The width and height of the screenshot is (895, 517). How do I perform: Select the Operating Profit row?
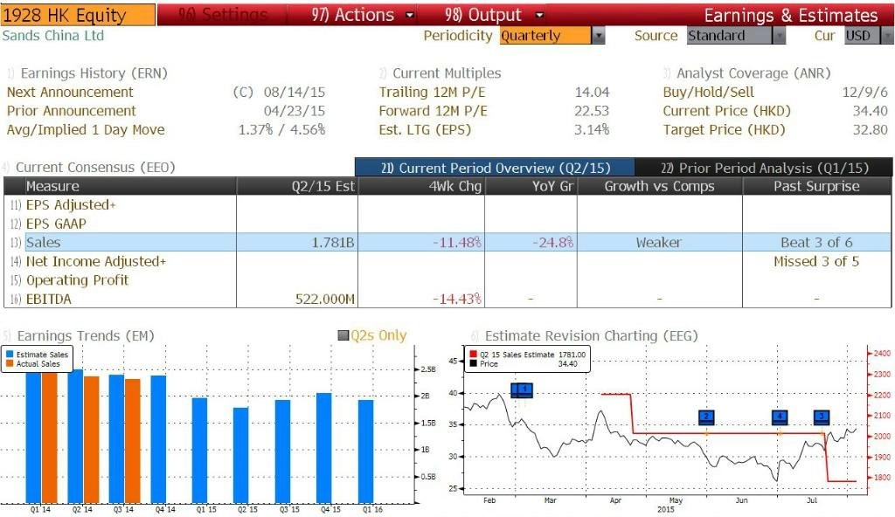tap(447, 280)
